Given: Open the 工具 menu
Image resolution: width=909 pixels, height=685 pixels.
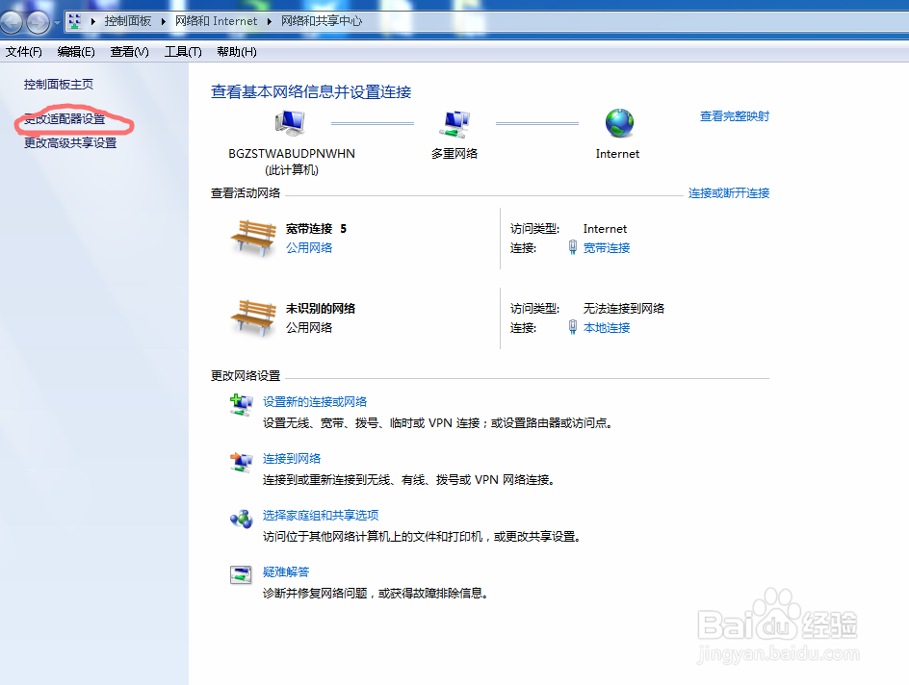Looking at the screenshot, I should [181, 52].
